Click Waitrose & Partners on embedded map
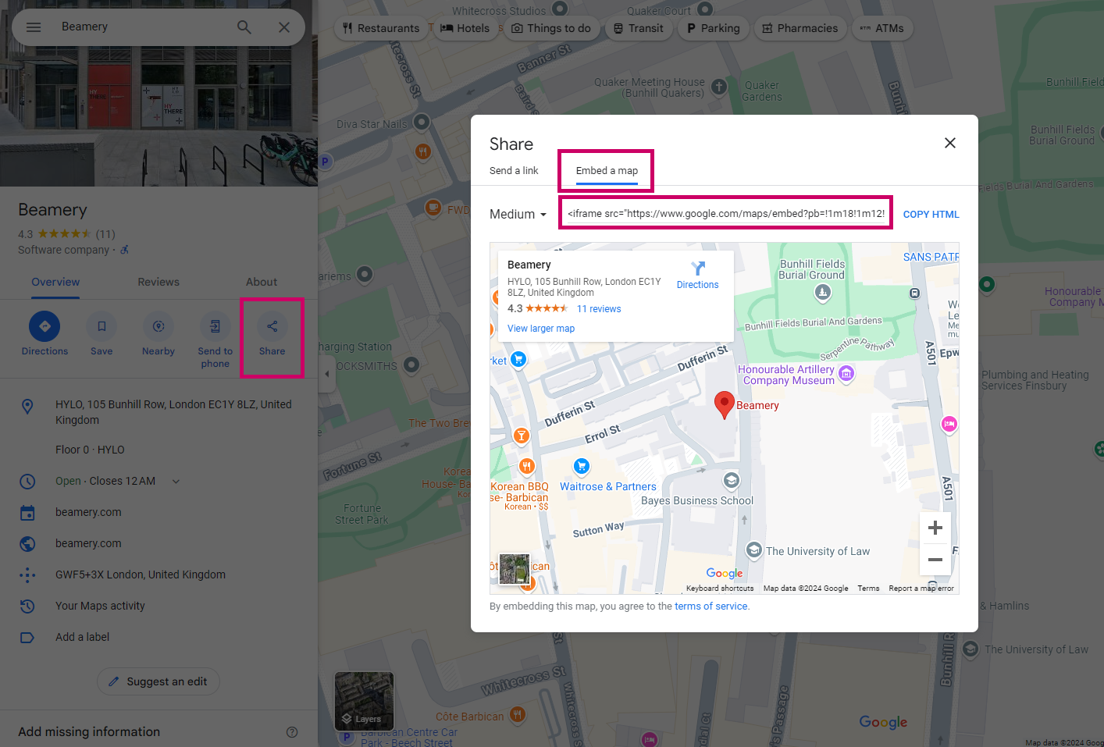1104x747 pixels. (x=608, y=486)
